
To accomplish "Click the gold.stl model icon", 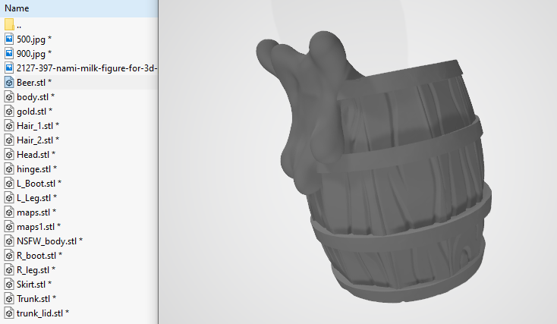I will (x=9, y=112).
